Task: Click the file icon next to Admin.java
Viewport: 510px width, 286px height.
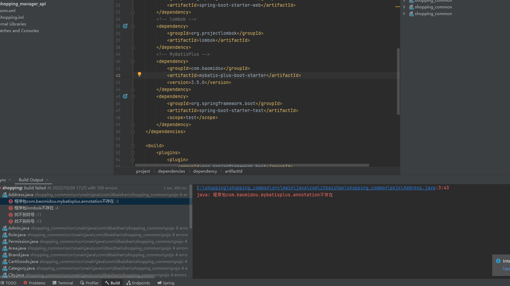Action: pyautogui.click(x=5, y=228)
